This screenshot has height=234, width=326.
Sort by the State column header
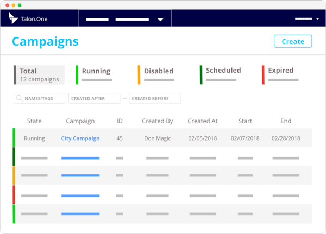[x=34, y=121]
